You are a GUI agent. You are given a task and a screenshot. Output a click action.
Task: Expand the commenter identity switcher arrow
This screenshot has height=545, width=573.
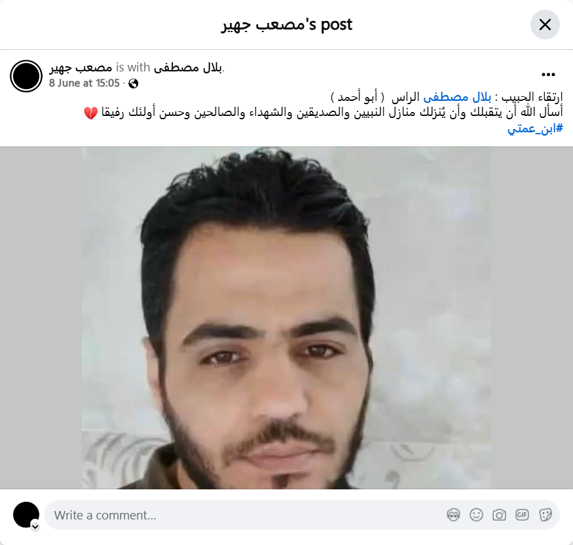[x=35, y=527]
